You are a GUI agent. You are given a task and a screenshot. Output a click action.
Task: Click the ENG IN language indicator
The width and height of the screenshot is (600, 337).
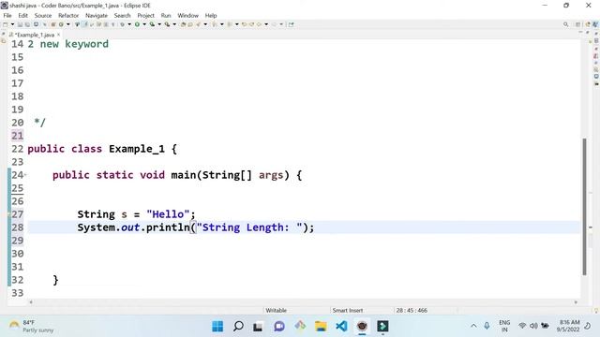click(x=504, y=326)
